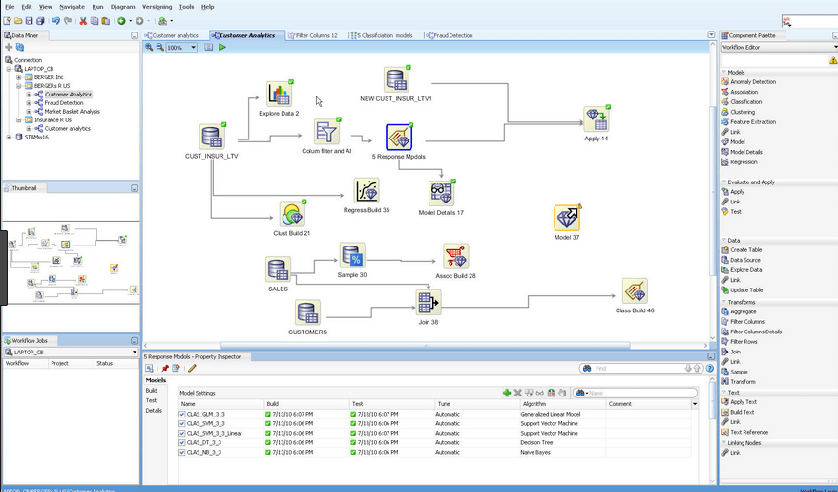Image resolution: width=838 pixels, height=492 pixels.
Task: Open the Versioning menu
Action: click(x=157, y=7)
